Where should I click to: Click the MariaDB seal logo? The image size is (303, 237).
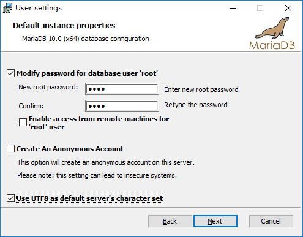coord(272,33)
